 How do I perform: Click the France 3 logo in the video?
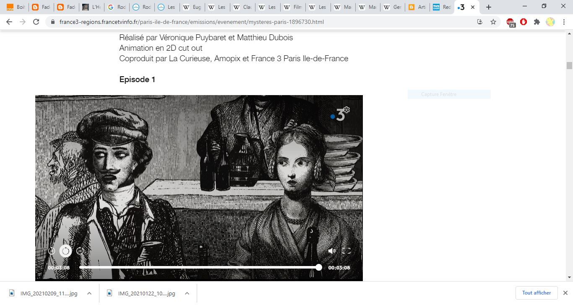pyautogui.click(x=338, y=116)
